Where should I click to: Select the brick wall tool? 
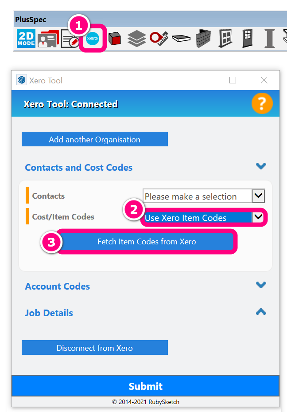203,39
